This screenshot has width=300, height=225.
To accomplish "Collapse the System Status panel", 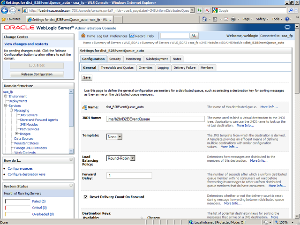I will pyautogui.click(x=71, y=186).
